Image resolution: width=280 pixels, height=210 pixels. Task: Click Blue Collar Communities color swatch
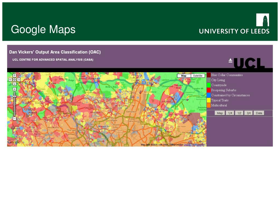point(209,75)
